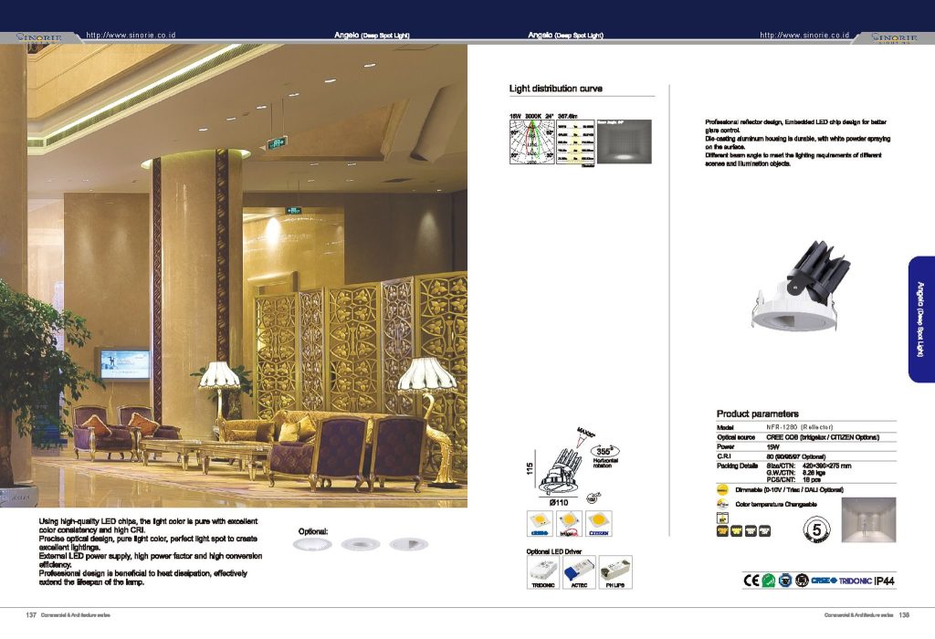Click the CE certification mark
The height and width of the screenshot is (639, 935).
tap(751, 580)
